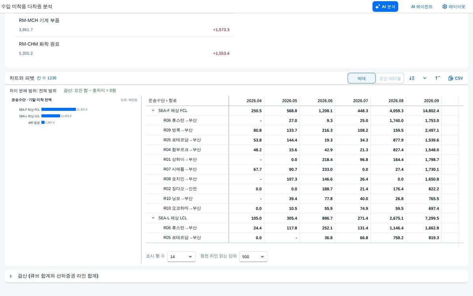Select the R02 칭다오→인천 row label

[180, 189]
